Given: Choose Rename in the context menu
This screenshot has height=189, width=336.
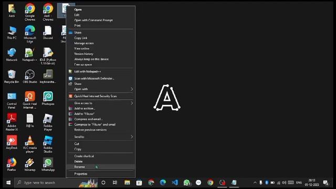Looking at the screenshot, I should point(101,167).
